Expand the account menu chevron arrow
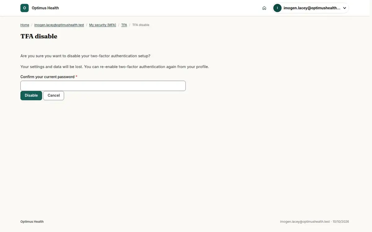The image size is (372, 232). 344,8
